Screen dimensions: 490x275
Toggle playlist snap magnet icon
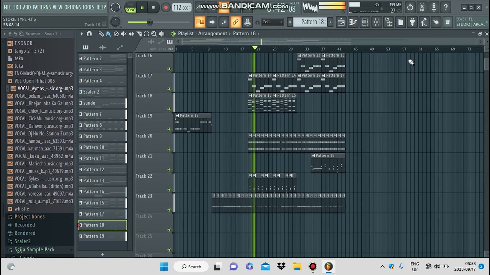[x=89, y=34]
